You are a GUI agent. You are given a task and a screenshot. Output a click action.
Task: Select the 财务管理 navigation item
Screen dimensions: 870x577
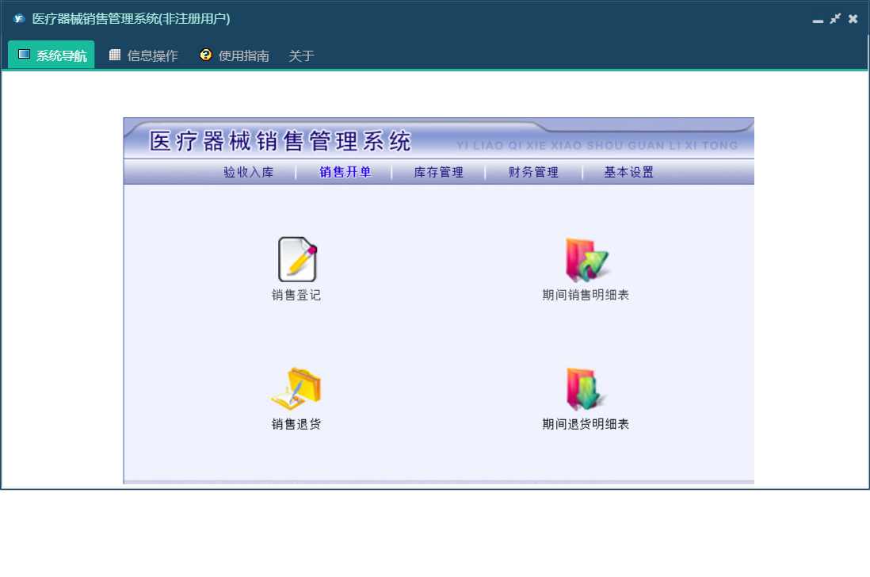(x=533, y=172)
